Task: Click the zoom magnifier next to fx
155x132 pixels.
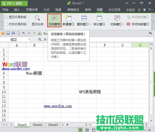Action: (40, 39)
